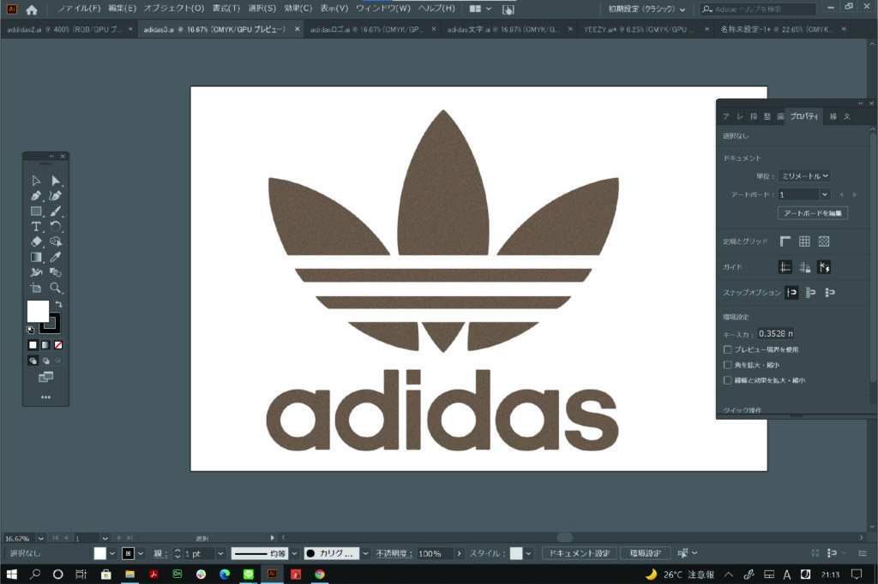Click the キー入力 value field

[775, 333]
